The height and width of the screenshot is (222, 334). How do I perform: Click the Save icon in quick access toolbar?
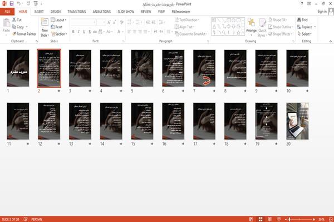pos(12,3)
